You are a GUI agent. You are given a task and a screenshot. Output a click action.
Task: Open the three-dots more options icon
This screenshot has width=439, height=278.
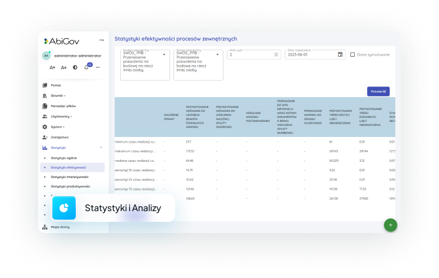[98, 67]
